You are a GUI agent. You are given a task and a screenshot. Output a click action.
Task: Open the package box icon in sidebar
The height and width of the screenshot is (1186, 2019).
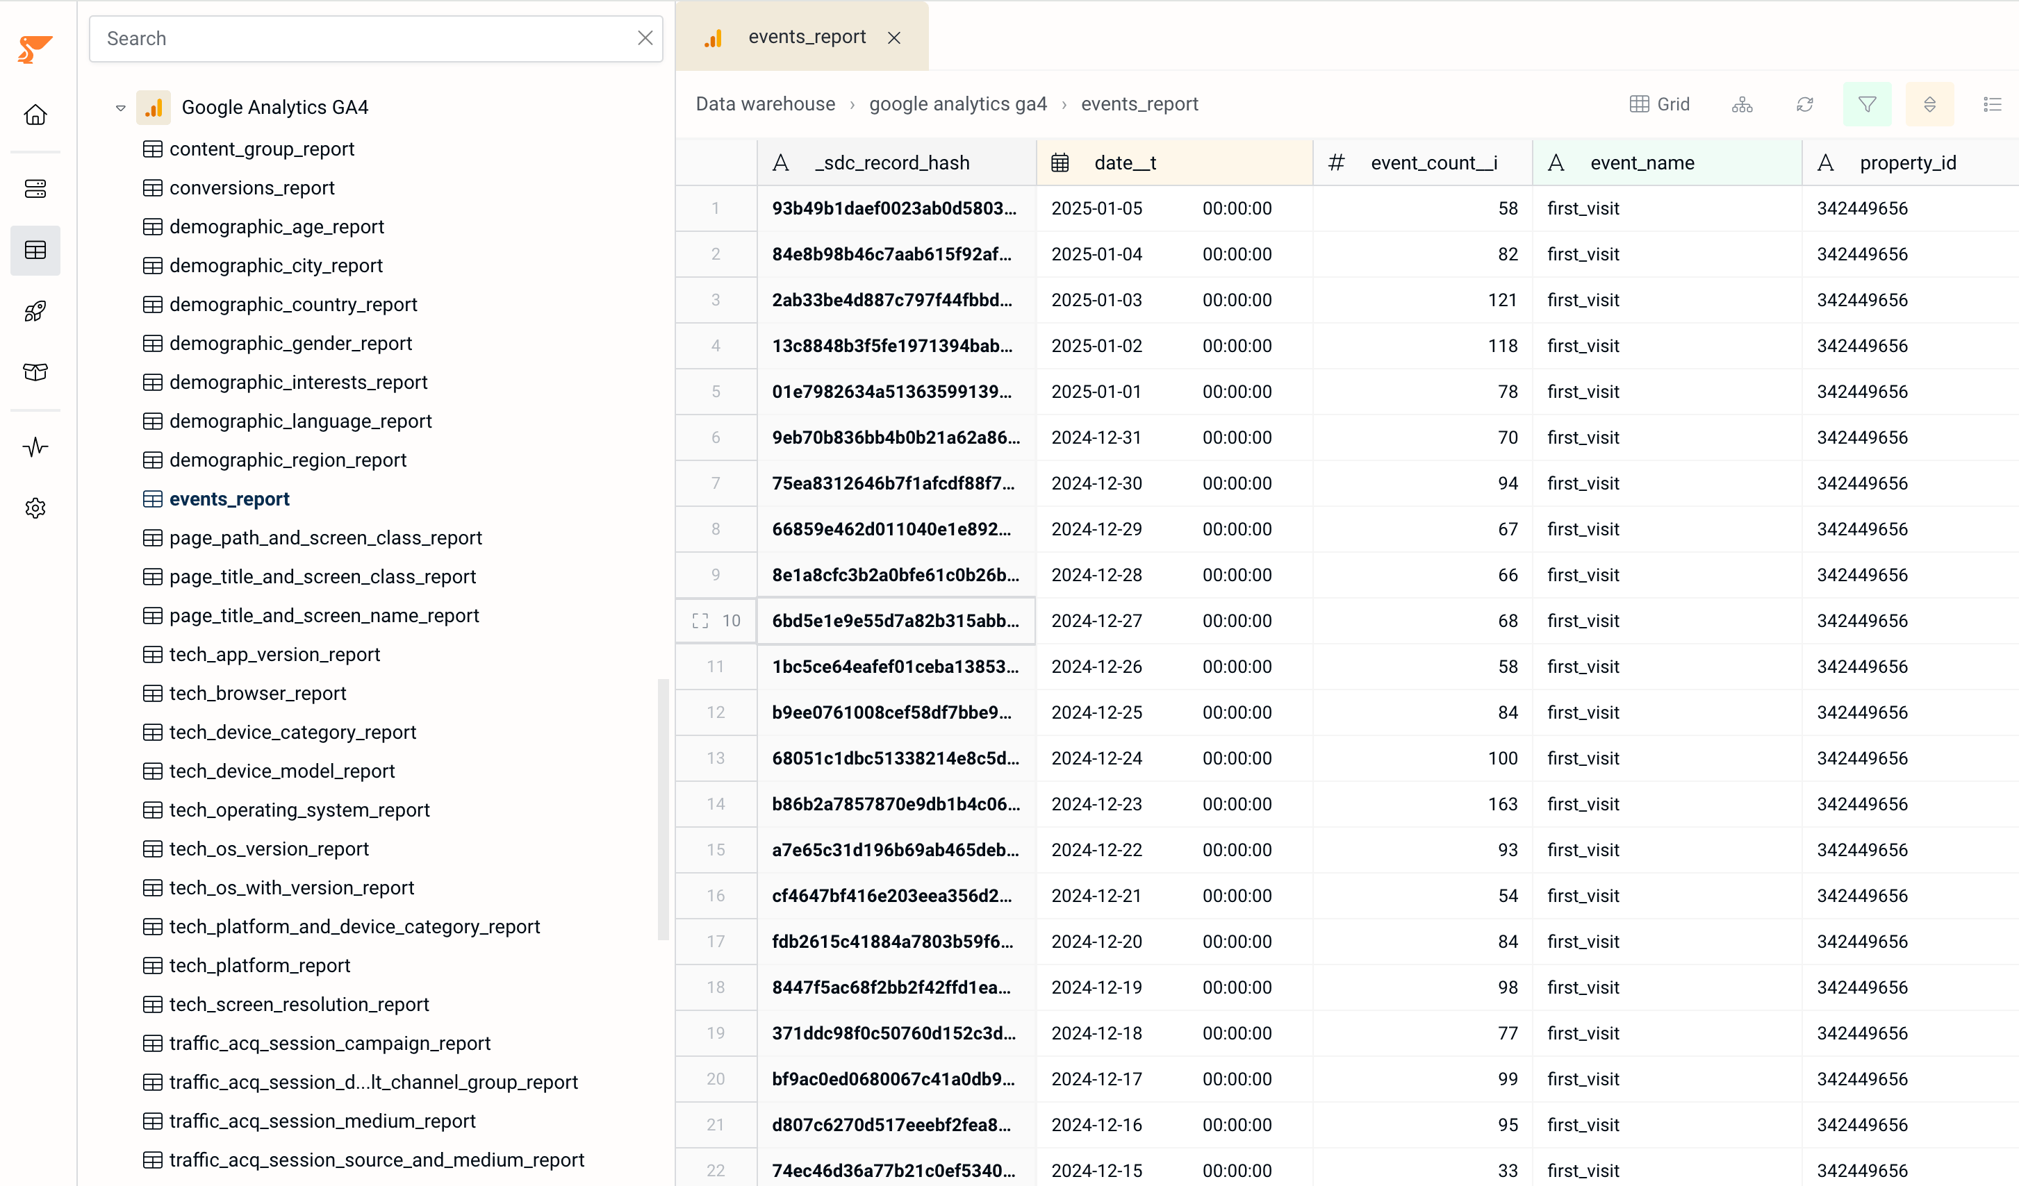click(x=35, y=371)
